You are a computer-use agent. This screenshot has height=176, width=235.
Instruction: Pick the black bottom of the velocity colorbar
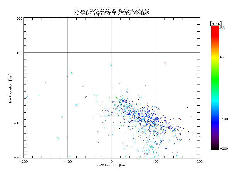click(x=215, y=148)
